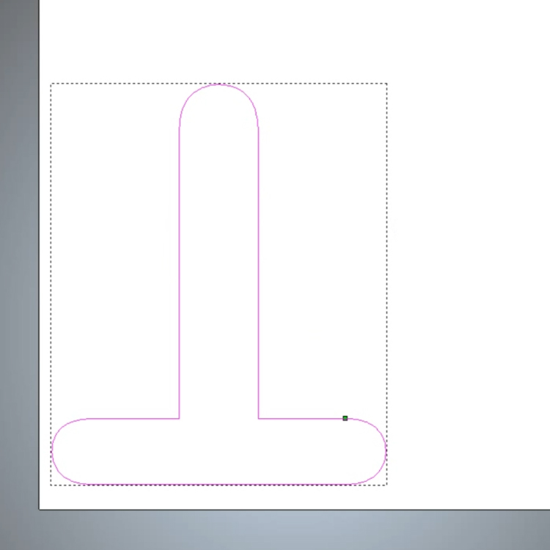This screenshot has height=550, width=550.
Task: Click path segment between stem and green node
Action: click(301, 419)
